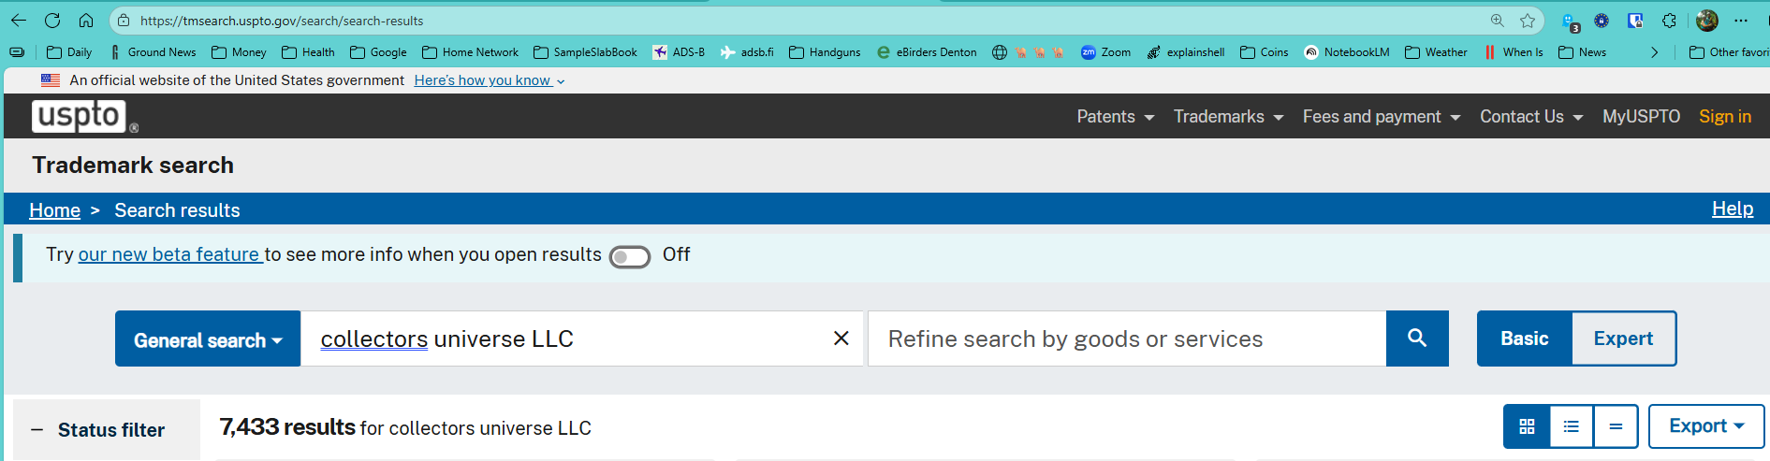
Task: Go back with the browser back arrow
Action: tap(19, 21)
